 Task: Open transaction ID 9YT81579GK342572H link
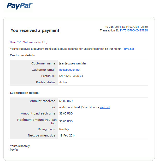click(134, 31)
